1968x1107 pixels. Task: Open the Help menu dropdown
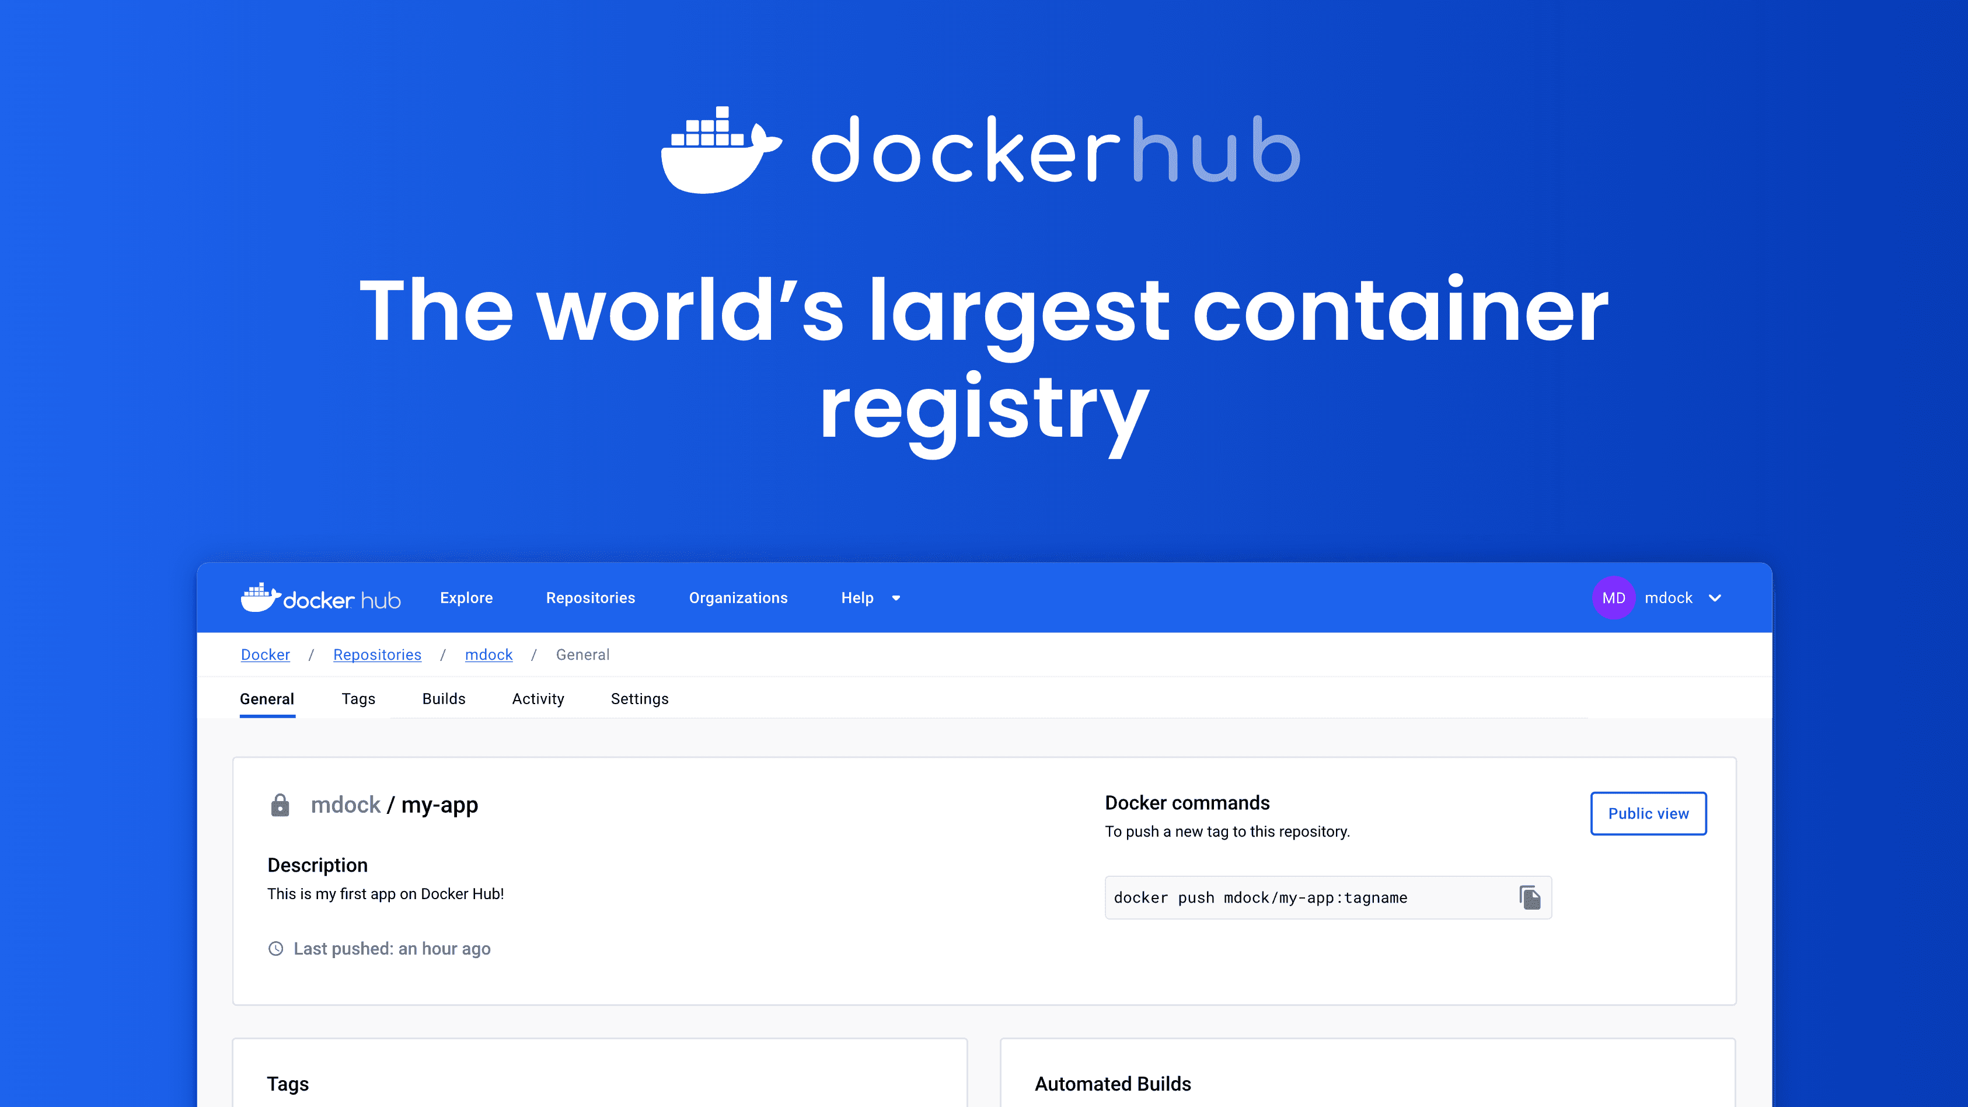point(869,597)
